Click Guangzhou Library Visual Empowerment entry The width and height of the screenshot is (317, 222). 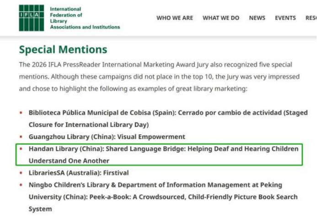pyautogui.click(x=107, y=137)
